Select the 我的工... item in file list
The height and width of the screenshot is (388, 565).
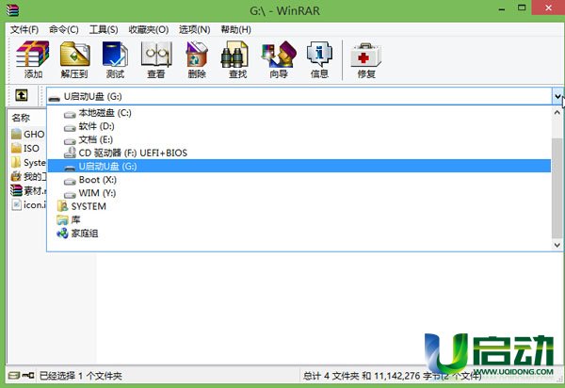pos(29,176)
